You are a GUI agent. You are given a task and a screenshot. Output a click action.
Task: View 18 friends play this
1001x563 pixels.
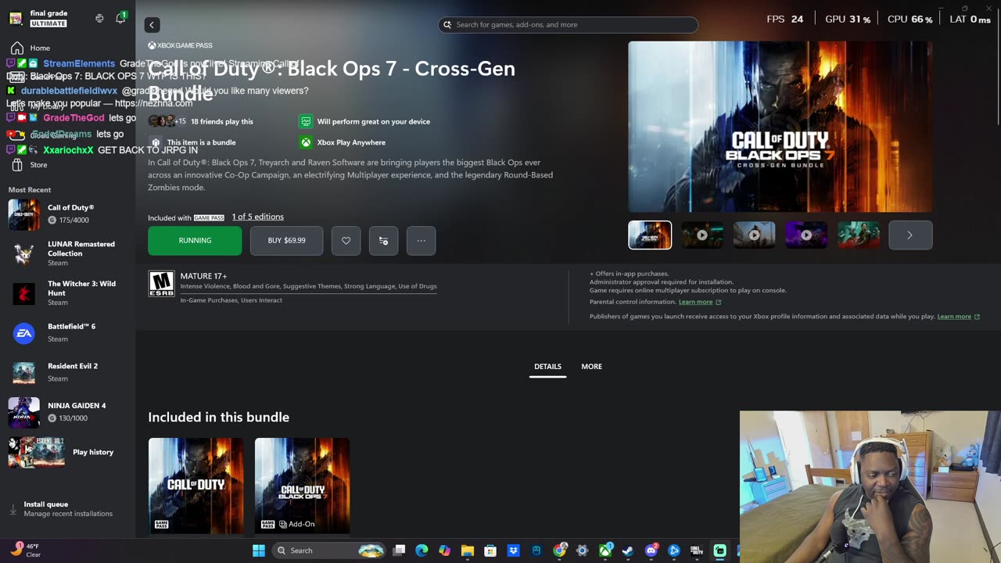[221, 121]
